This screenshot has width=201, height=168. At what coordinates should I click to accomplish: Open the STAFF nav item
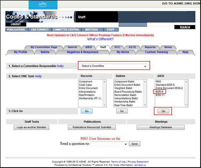click(x=111, y=30)
